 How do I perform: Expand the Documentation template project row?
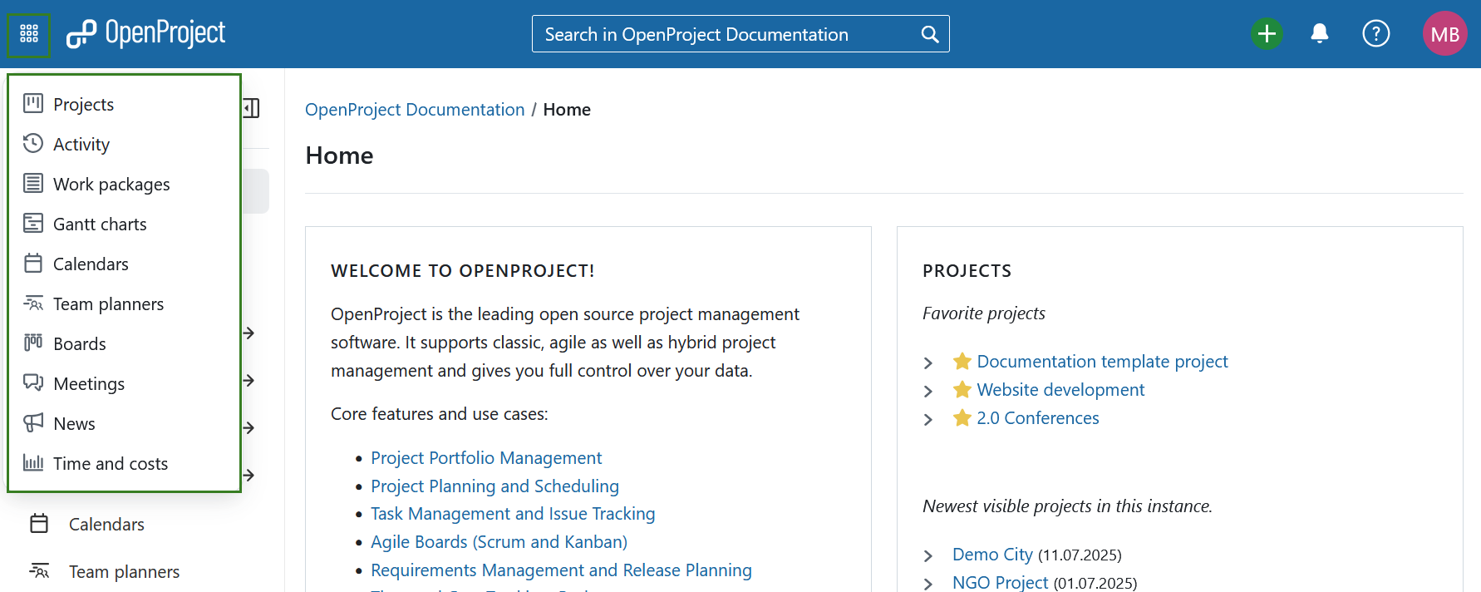[x=928, y=363]
